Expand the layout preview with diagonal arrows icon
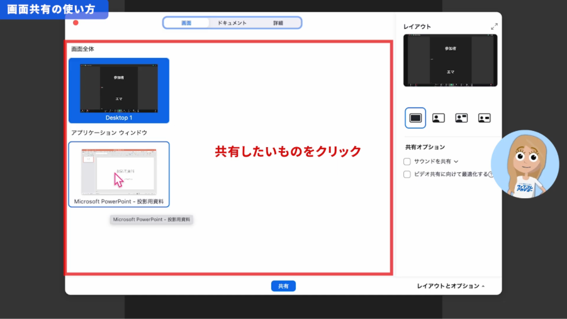Screen dimensions: 567x319 [494, 26]
